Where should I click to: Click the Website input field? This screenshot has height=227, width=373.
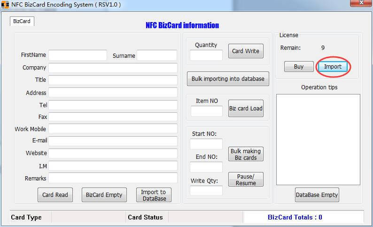[x=113, y=153]
